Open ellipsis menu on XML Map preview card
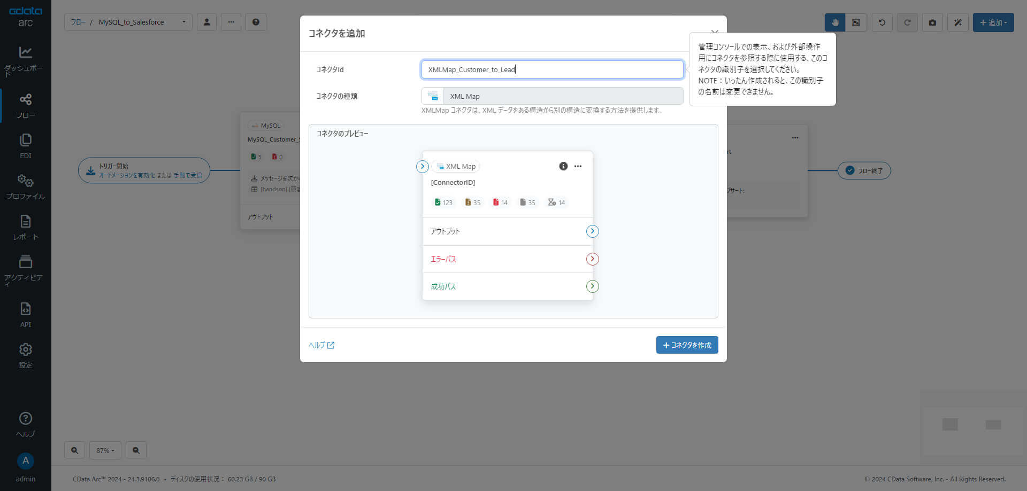 click(578, 166)
